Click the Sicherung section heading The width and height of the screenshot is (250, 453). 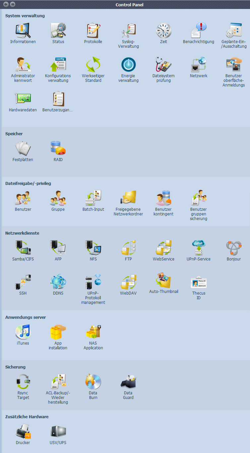(15, 367)
